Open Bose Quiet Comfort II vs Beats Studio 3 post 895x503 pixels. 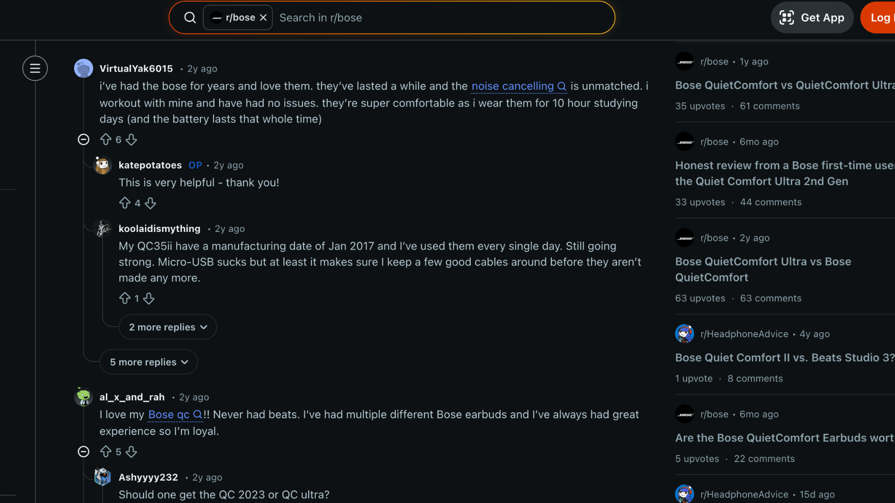pyautogui.click(x=785, y=357)
